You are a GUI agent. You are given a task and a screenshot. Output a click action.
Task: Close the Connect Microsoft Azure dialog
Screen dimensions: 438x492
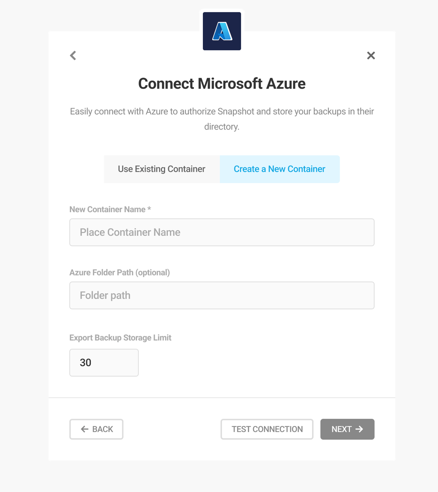point(371,55)
